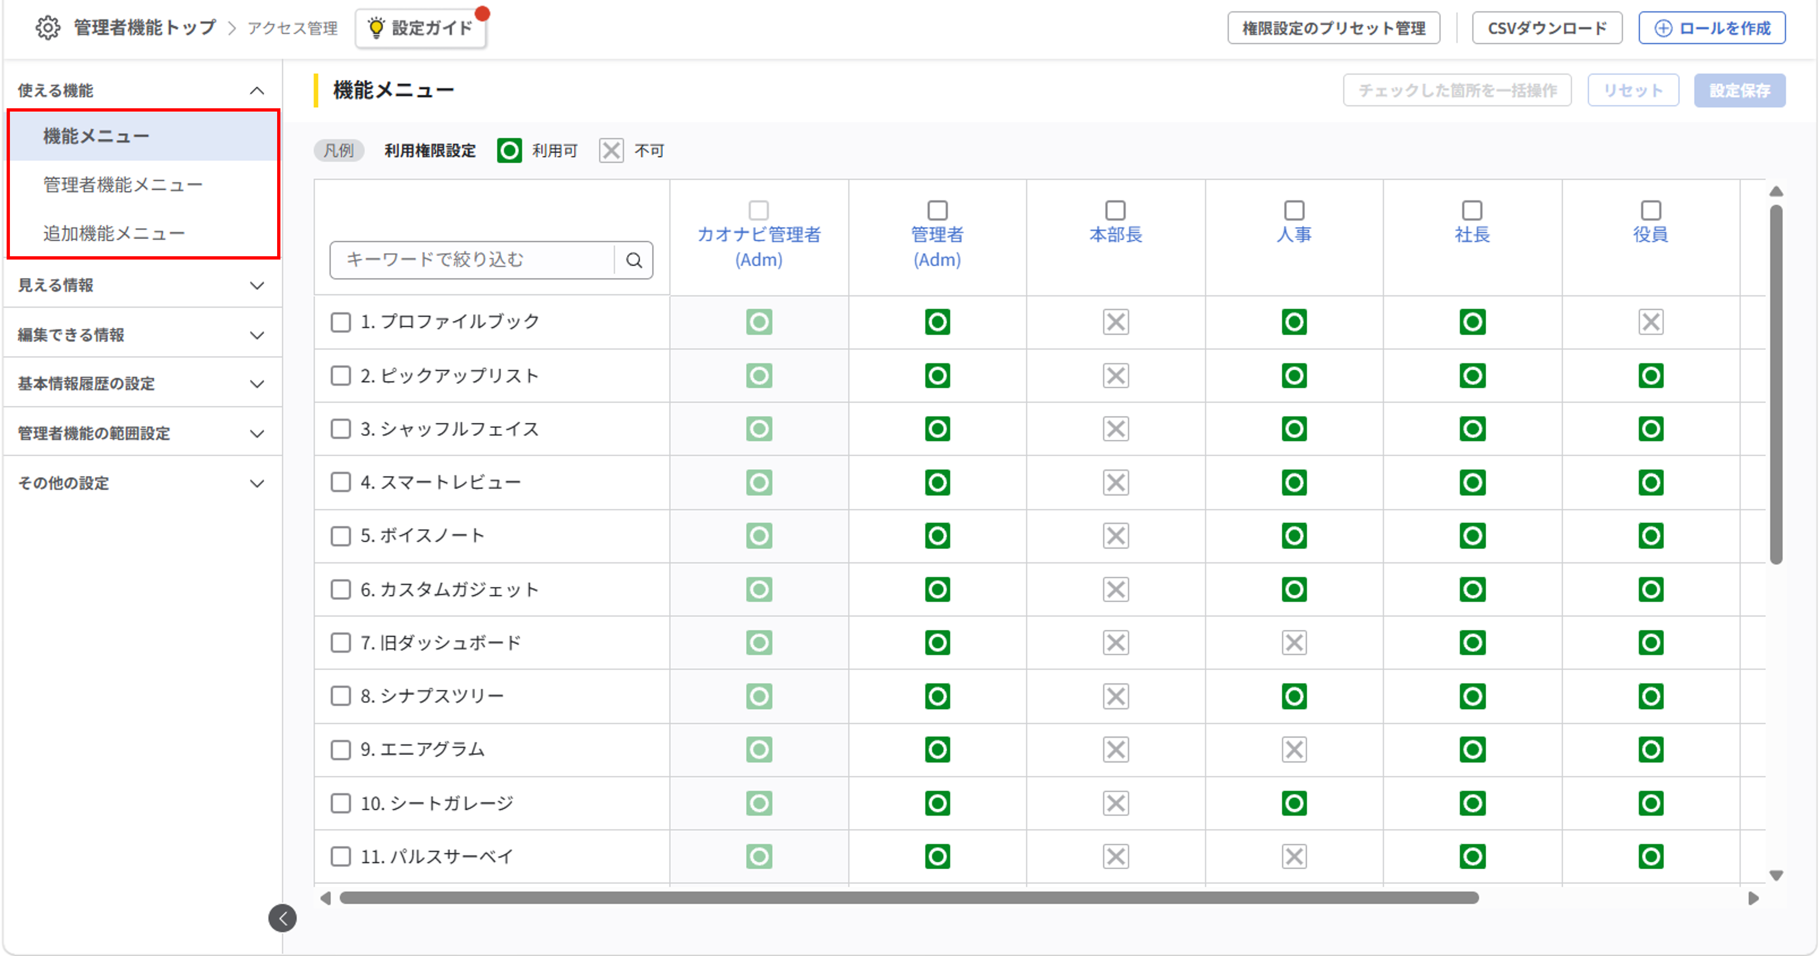Click the search magnifier icon in keyword filter
This screenshot has width=1820, height=956.
634,260
